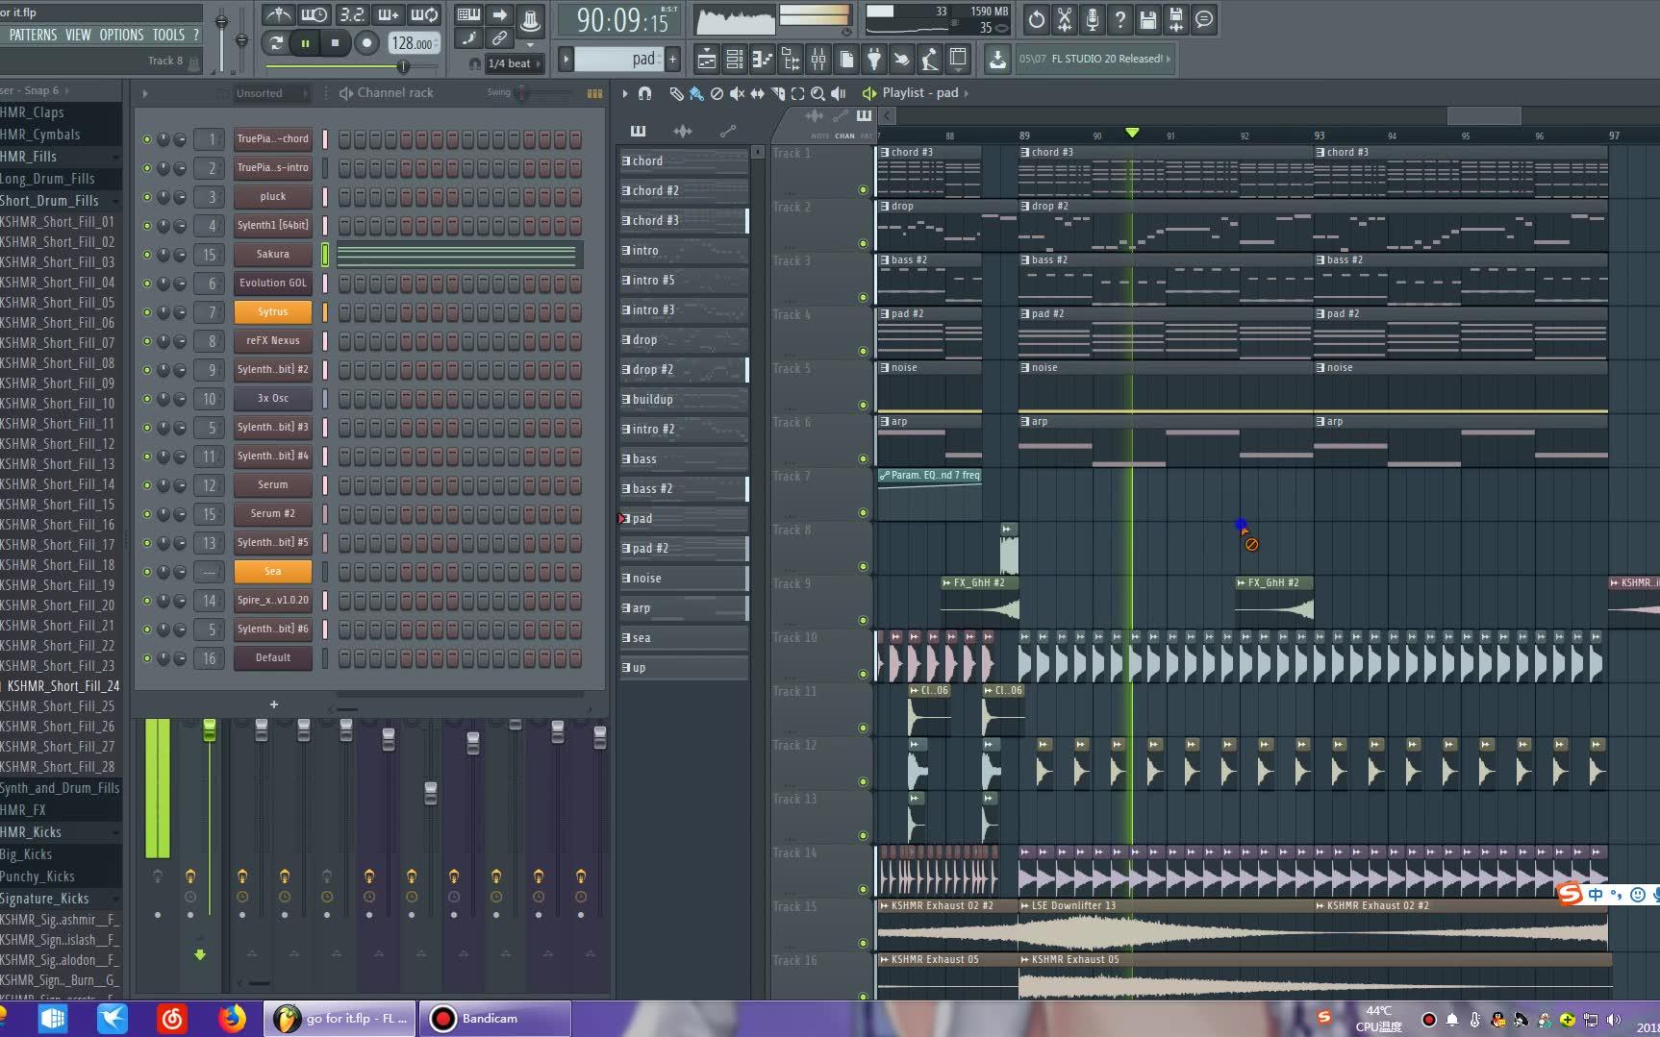Click the undo history button

click(x=1036, y=19)
